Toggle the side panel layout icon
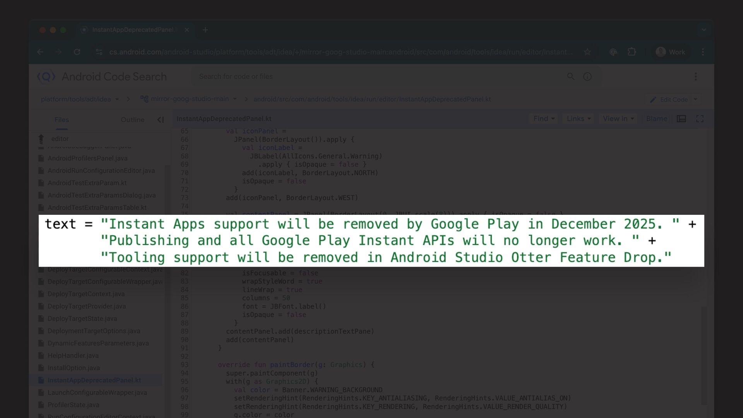 (681, 119)
